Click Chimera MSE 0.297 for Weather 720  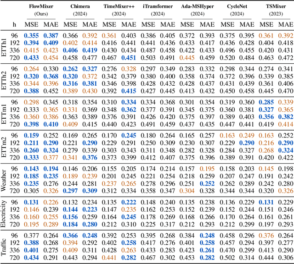coord(70,191)
